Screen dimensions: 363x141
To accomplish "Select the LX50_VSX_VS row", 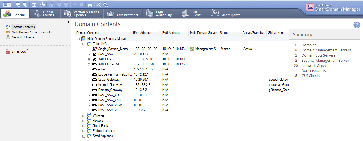I will pos(182,110).
